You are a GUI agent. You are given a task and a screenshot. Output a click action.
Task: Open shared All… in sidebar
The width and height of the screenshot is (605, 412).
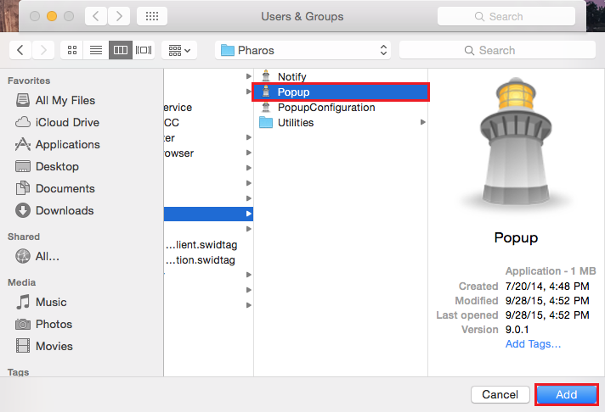pyautogui.click(x=48, y=257)
